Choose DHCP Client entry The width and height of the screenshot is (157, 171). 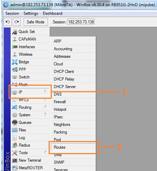pyautogui.click(x=73, y=72)
